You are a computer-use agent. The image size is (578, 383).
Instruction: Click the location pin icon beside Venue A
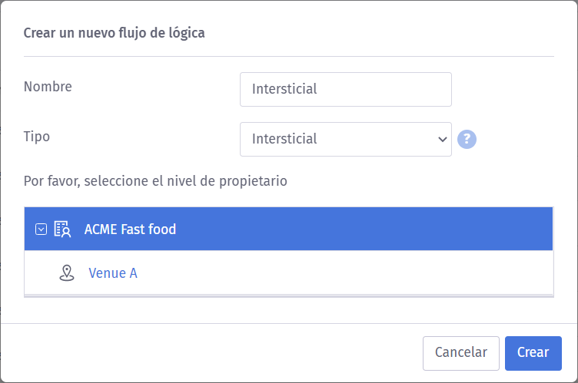point(66,272)
